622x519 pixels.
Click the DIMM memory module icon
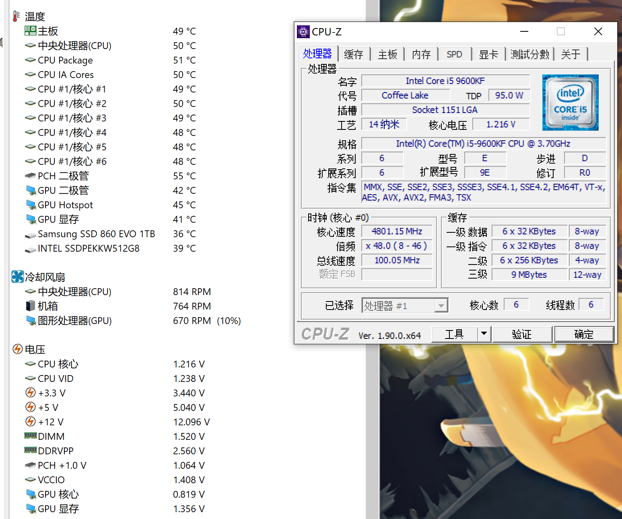31,436
